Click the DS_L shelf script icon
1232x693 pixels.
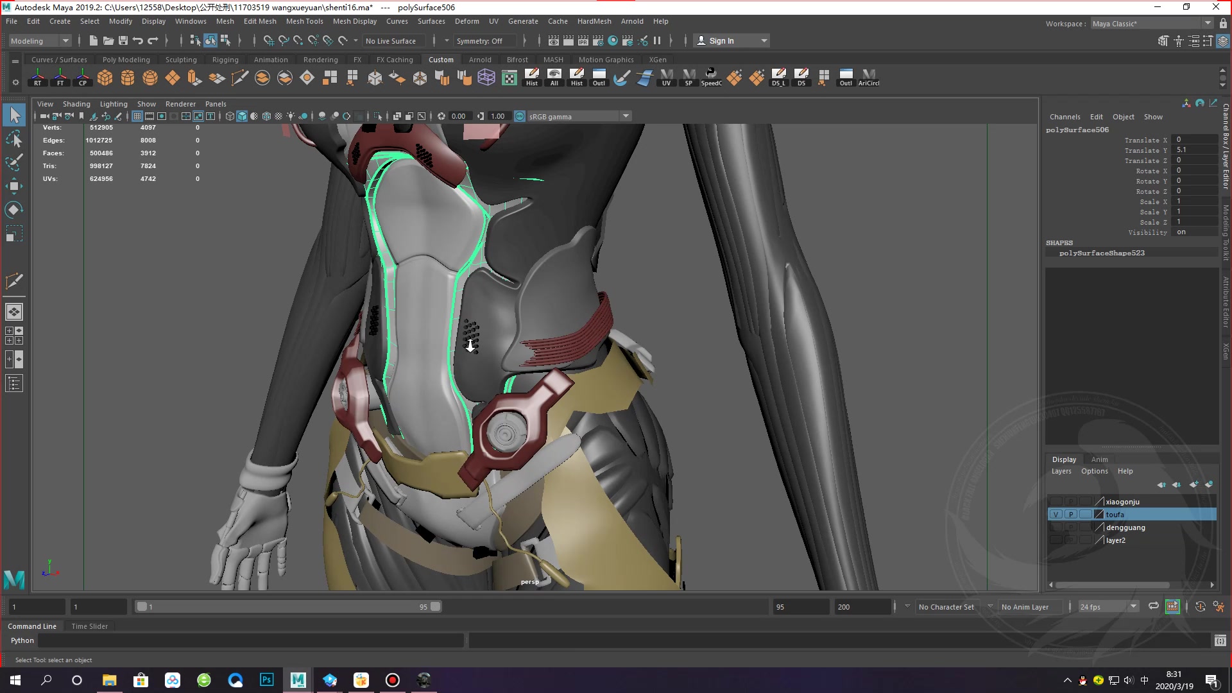778,78
